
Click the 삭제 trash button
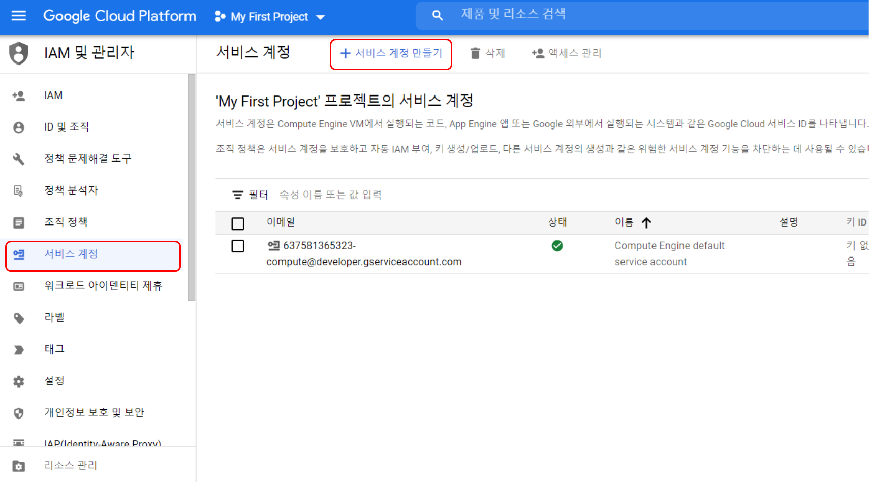tap(487, 53)
